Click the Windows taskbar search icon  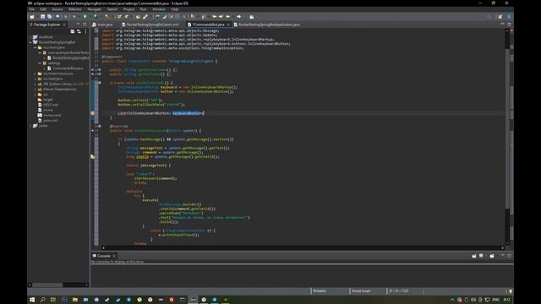pyautogui.click(x=43, y=300)
